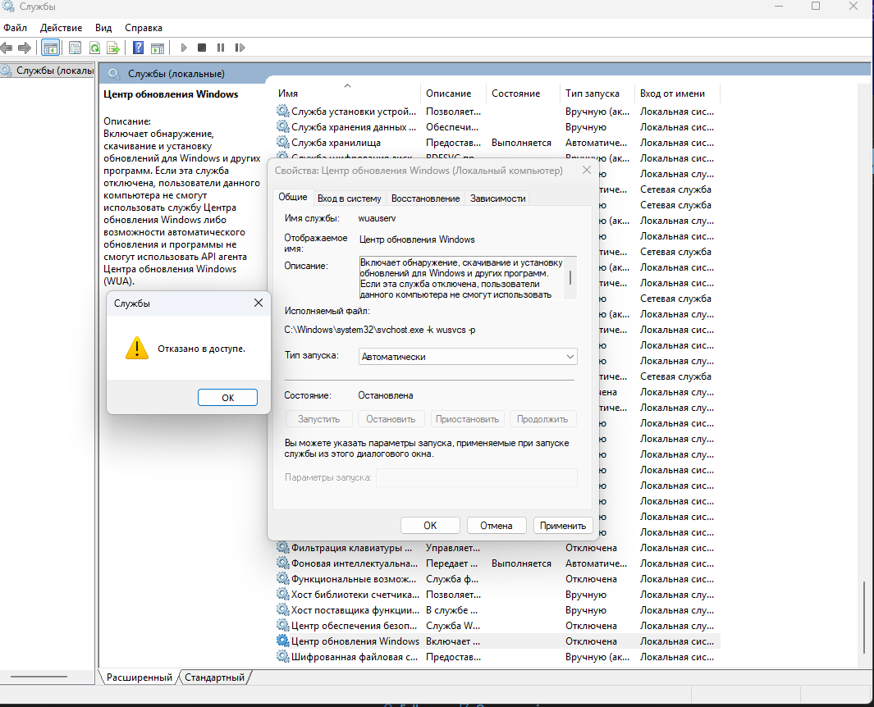
Task: Click OK in the Отказано в доступе message
Action: pyautogui.click(x=227, y=397)
